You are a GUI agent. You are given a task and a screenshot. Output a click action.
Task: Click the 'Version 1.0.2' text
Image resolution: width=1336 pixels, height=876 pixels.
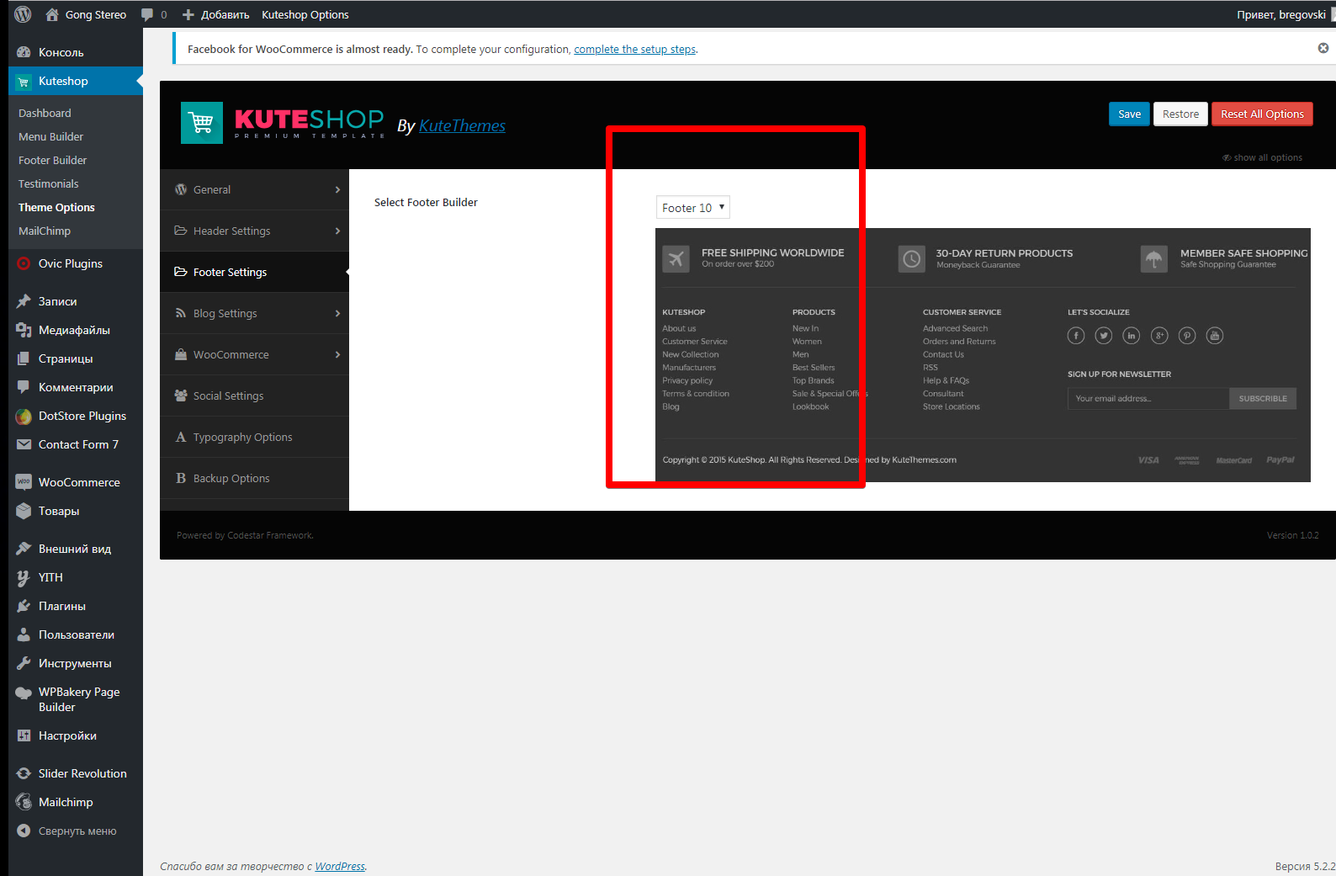coord(1292,535)
